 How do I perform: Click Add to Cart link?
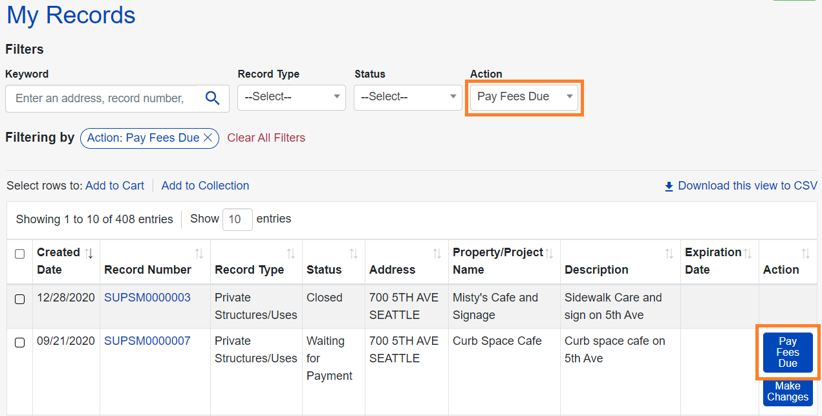tap(114, 186)
